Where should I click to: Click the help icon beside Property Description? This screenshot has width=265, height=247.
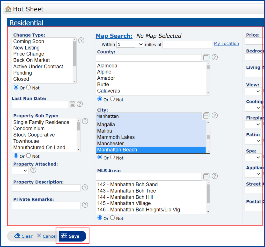(85, 187)
